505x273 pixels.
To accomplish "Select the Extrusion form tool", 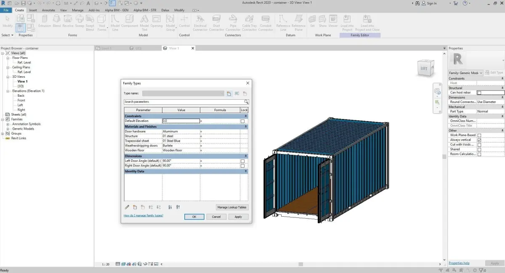I will [45, 21].
